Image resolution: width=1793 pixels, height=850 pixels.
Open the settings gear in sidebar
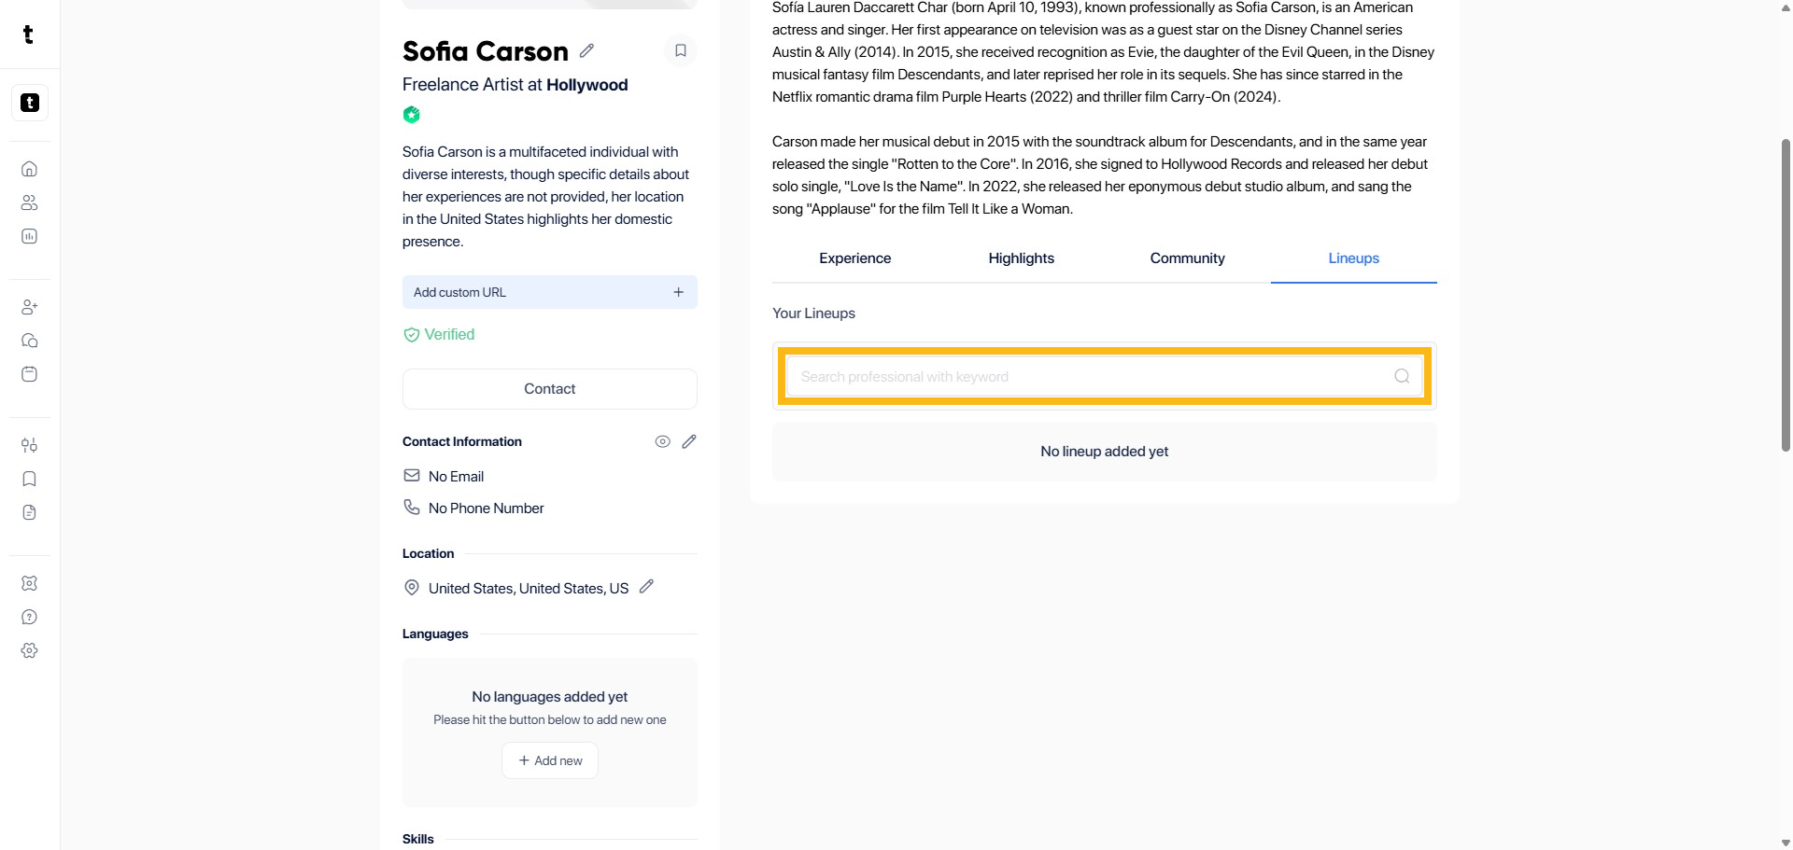click(30, 650)
